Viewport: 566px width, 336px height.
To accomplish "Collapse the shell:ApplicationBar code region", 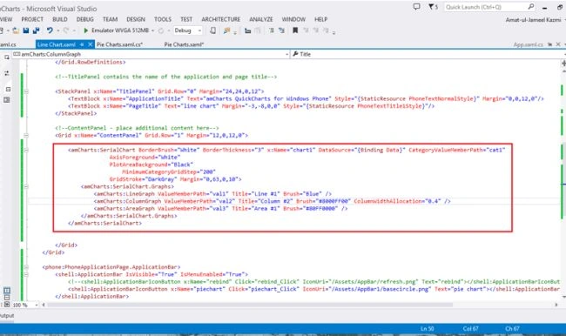I will point(26,274).
